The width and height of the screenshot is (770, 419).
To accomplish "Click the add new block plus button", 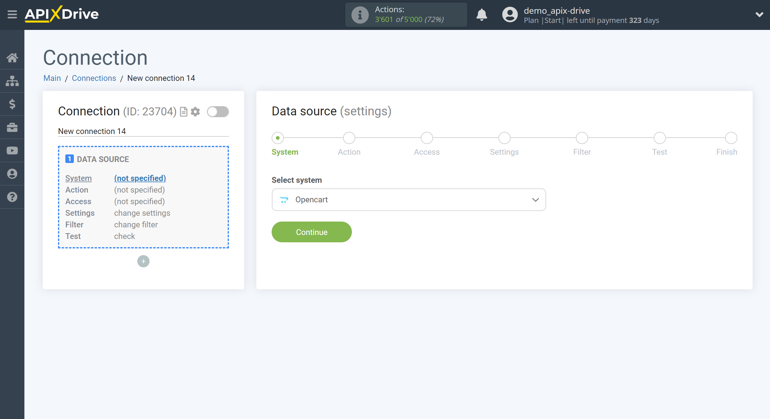I will point(143,261).
